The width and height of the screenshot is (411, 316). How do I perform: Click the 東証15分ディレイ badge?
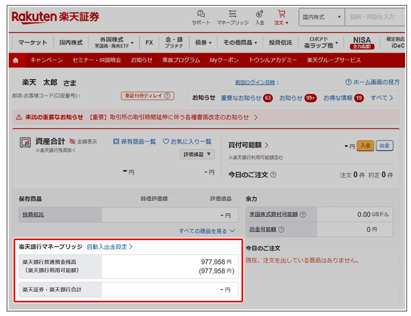click(148, 96)
